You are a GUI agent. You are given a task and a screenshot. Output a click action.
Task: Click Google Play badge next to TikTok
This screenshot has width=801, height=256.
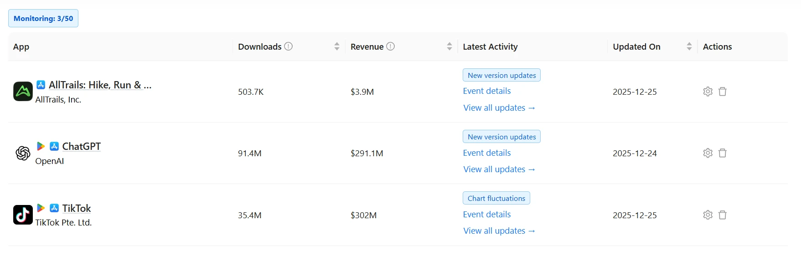pyautogui.click(x=41, y=208)
